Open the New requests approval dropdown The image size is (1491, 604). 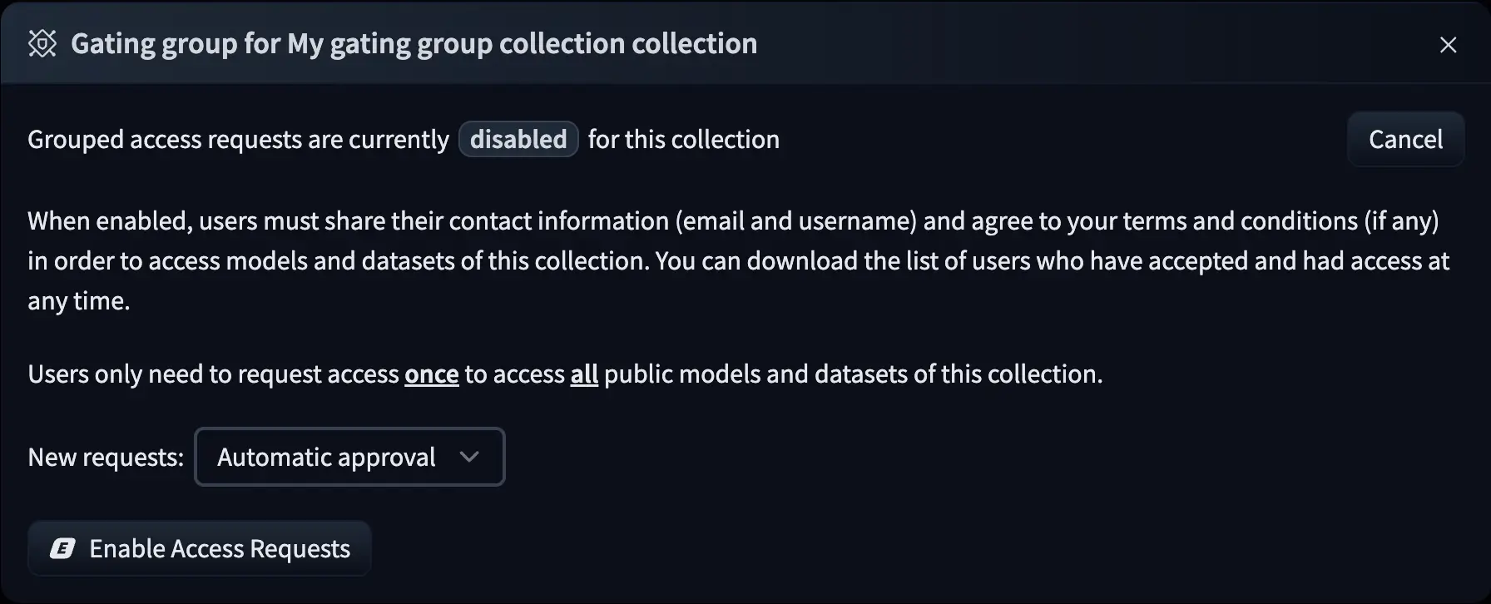[349, 457]
